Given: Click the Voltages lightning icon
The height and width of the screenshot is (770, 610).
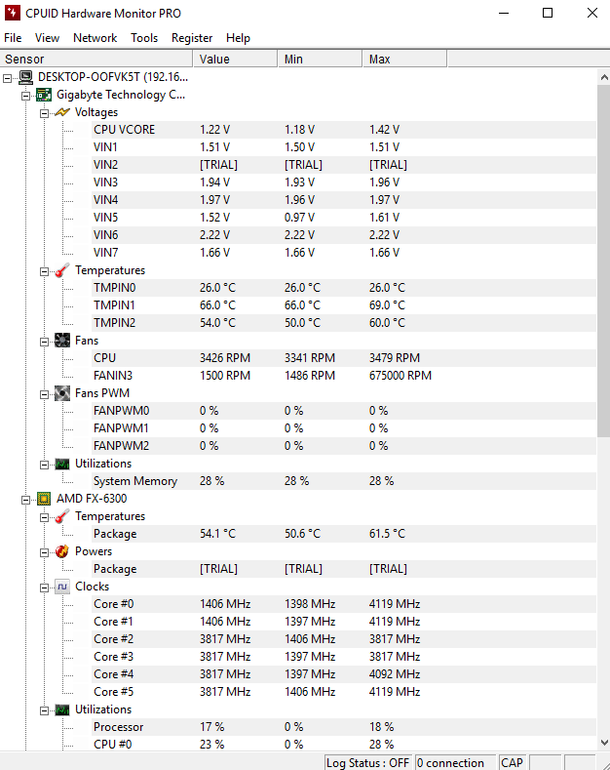Looking at the screenshot, I should (62, 112).
